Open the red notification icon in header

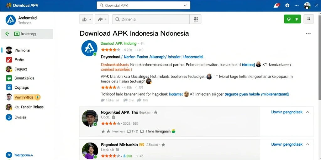point(277,6)
